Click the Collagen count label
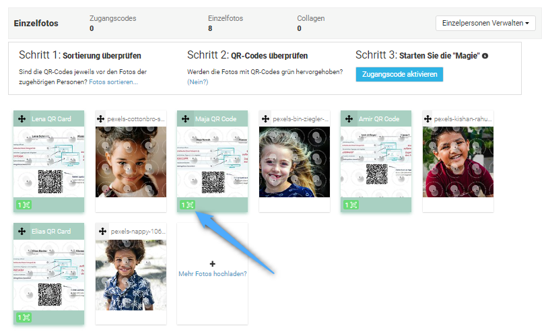 (311, 18)
